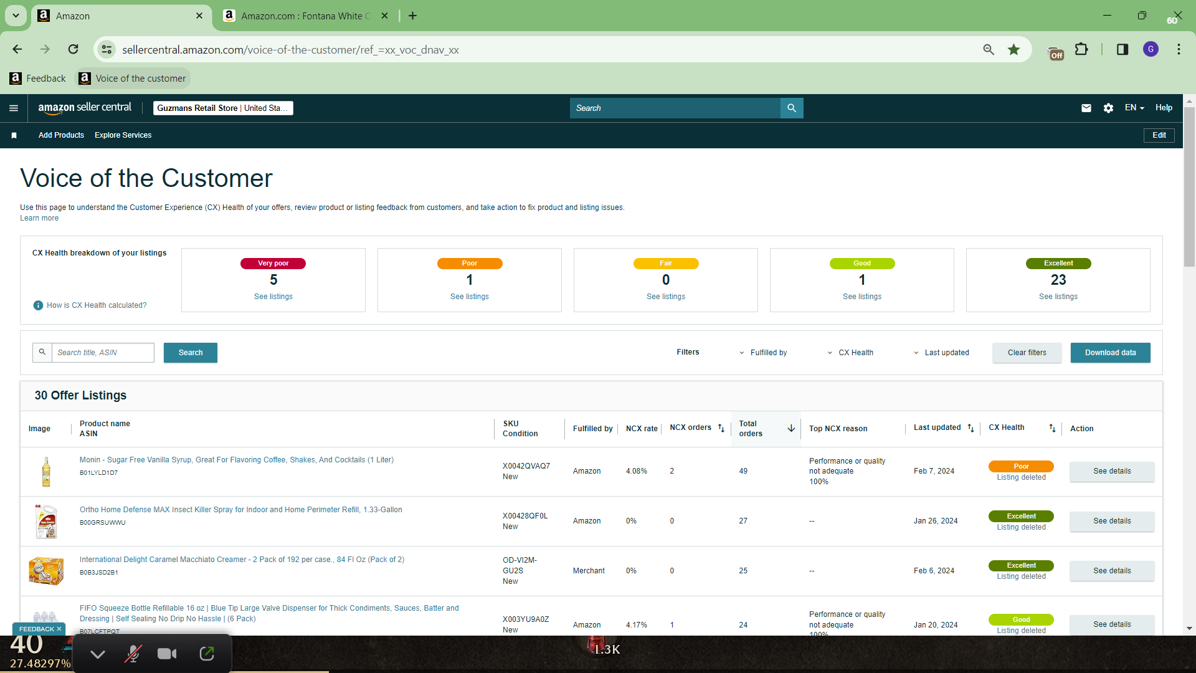Screen dimensions: 1196x673
Task: Bookmark this page with star icon
Action: pos(1014,49)
